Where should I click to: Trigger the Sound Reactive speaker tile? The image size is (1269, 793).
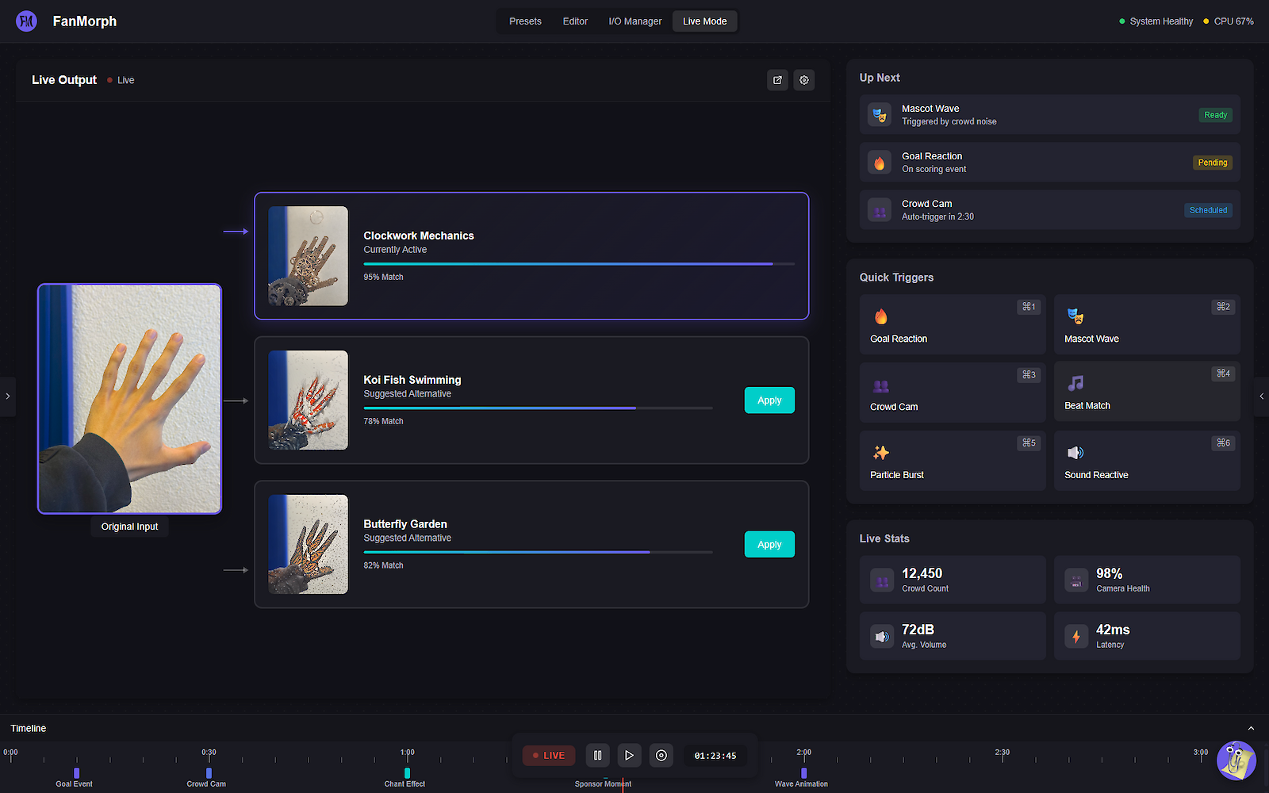pyautogui.click(x=1146, y=461)
